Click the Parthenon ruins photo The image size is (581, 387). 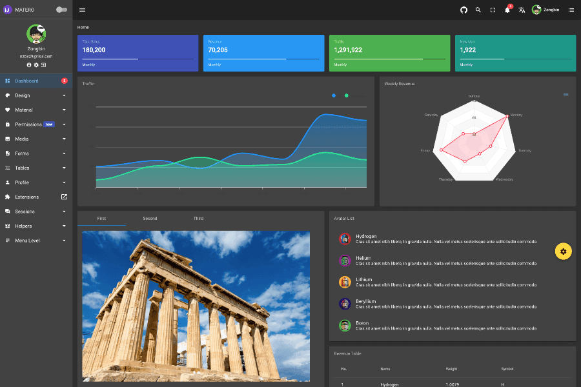point(196,306)
